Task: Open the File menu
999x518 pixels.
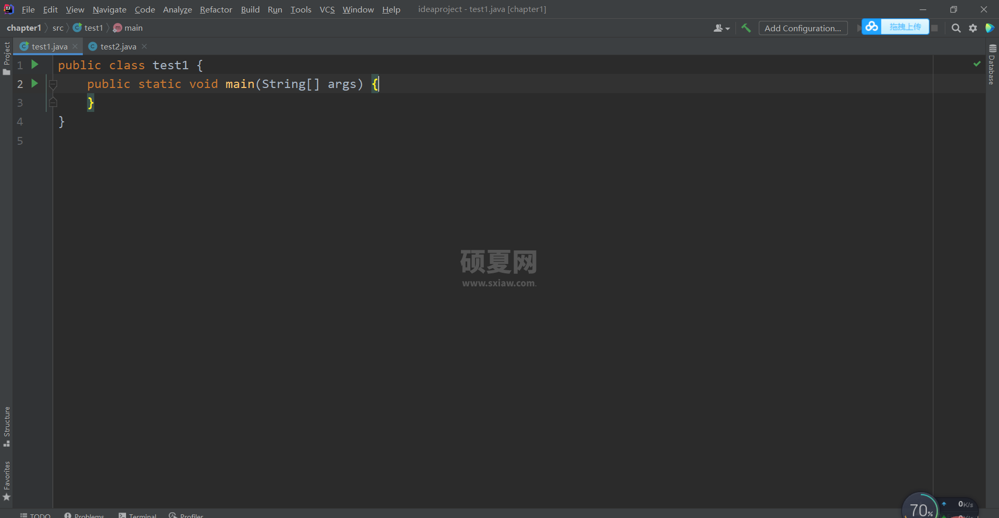Action: [28, 9]
